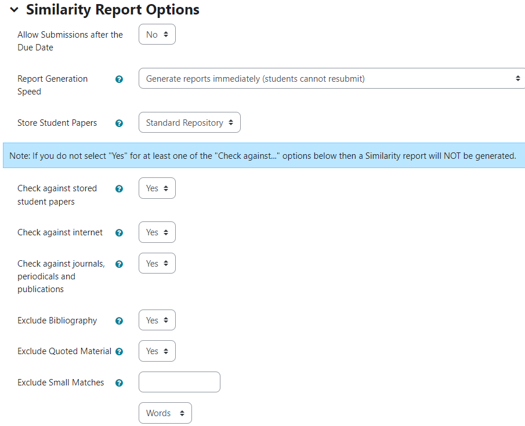Open the Standard Repository dropdown

tap(190, 122)
